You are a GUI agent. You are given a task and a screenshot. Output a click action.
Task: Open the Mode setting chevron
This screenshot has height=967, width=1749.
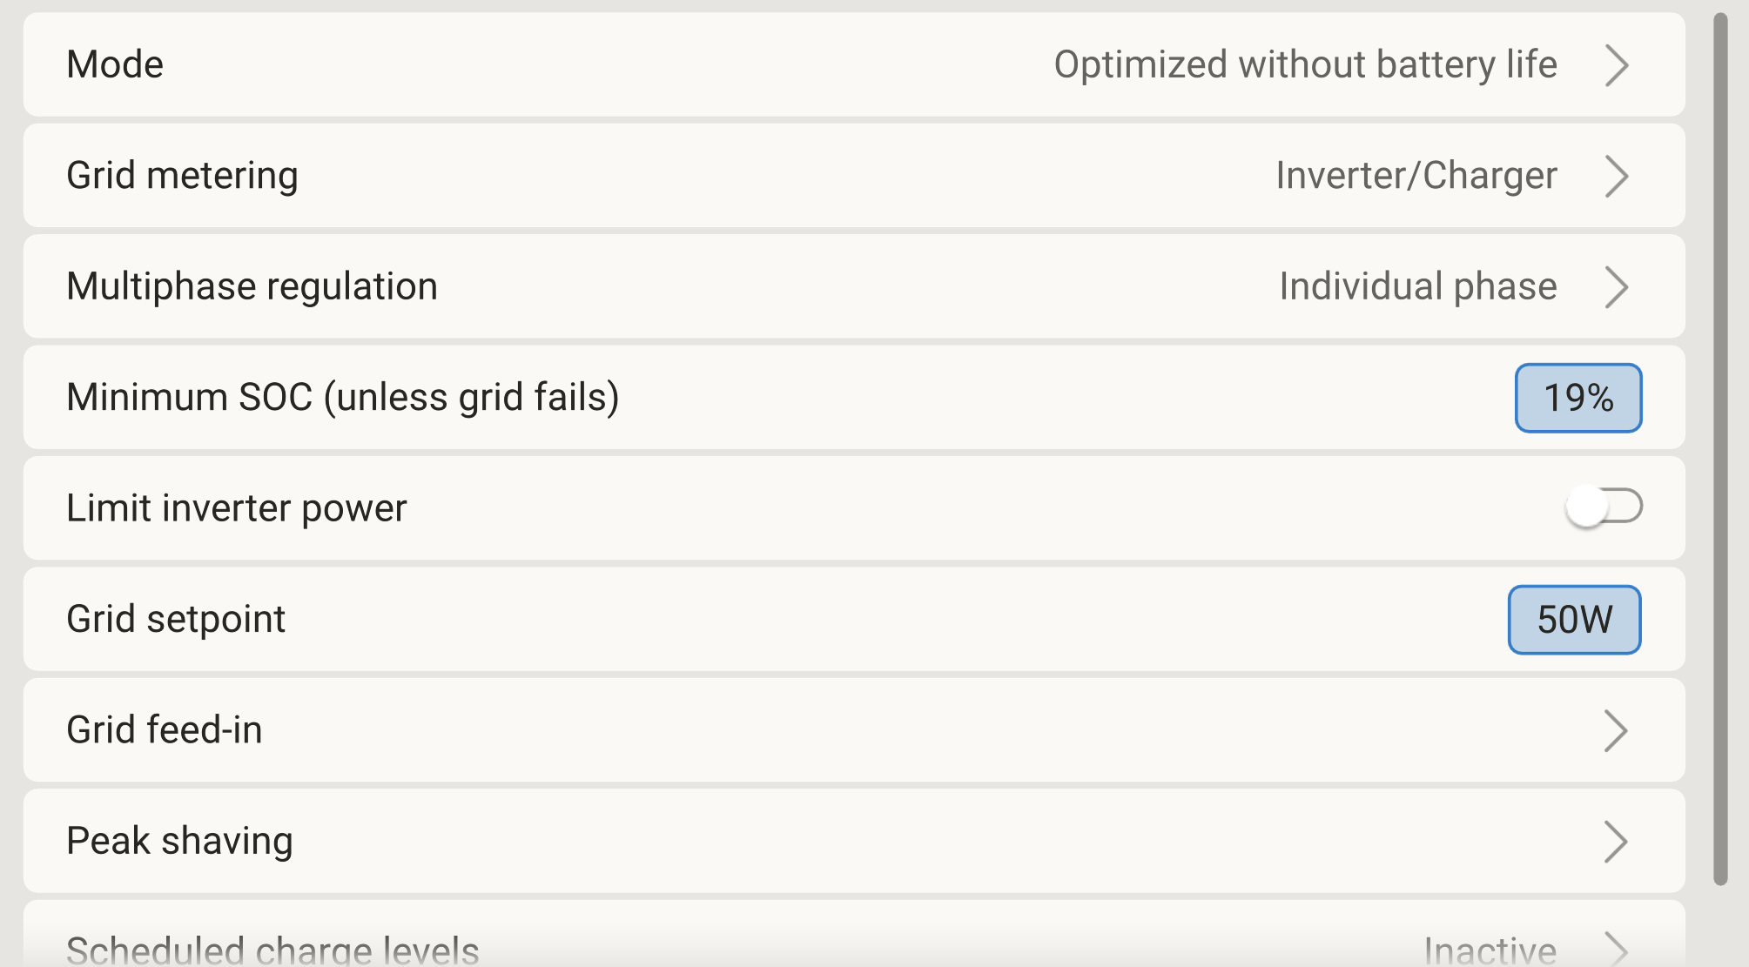click(1616, 65)
